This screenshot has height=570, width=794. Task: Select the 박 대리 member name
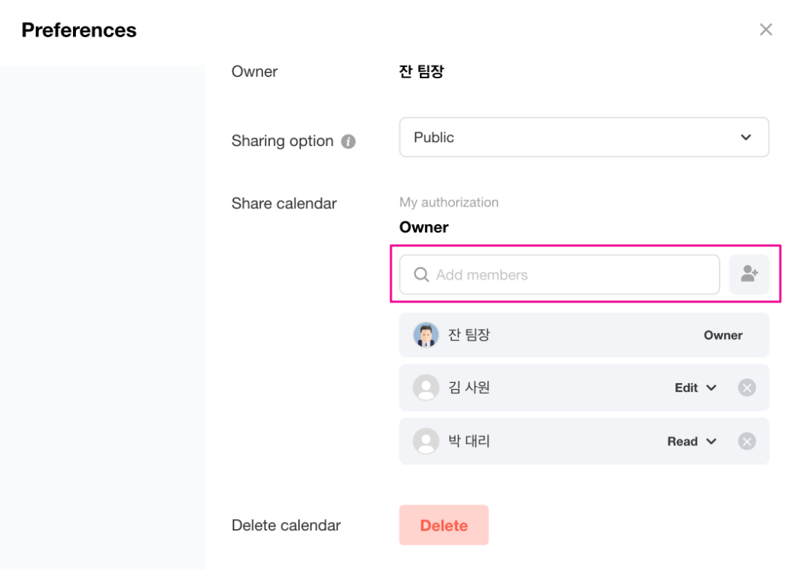click(x=468, y=441)
